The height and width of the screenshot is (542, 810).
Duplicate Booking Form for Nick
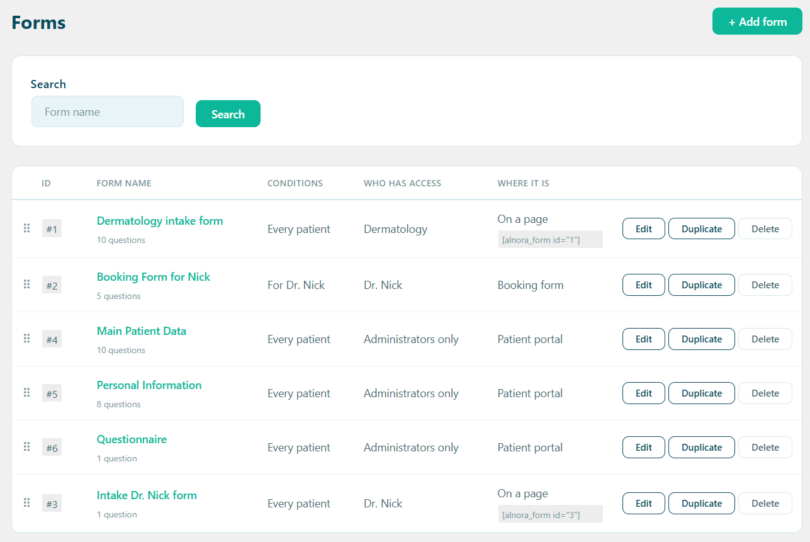click(x=702, y=285)
